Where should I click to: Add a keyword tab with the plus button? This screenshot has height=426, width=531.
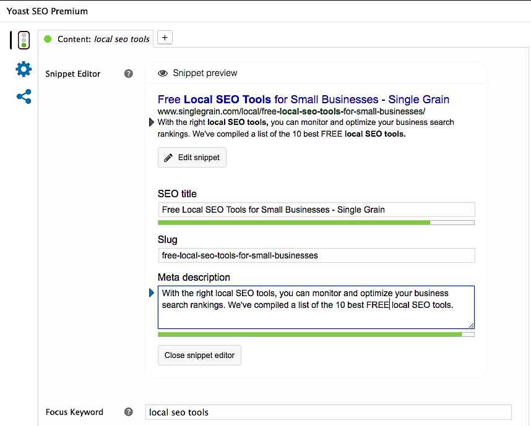(x=165, y=38)
